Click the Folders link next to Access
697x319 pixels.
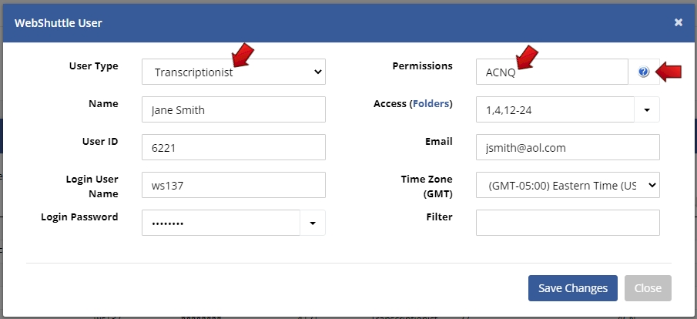[431, 104]
